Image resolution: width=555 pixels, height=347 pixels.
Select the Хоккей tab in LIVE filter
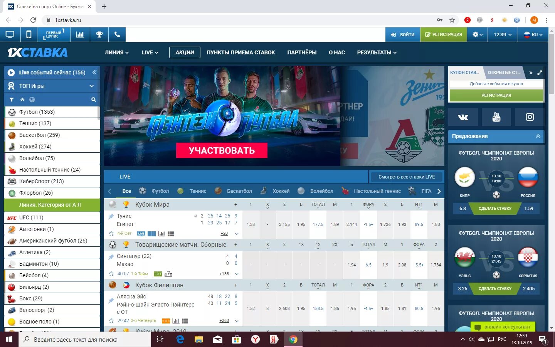pyautogui.click(x=275, y=191)
